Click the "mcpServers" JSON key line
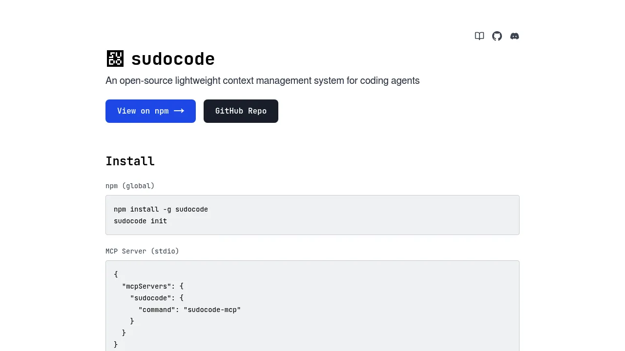The height and width of the screenshot is (351, 625). pyautogui.click(x=153, y=286)
